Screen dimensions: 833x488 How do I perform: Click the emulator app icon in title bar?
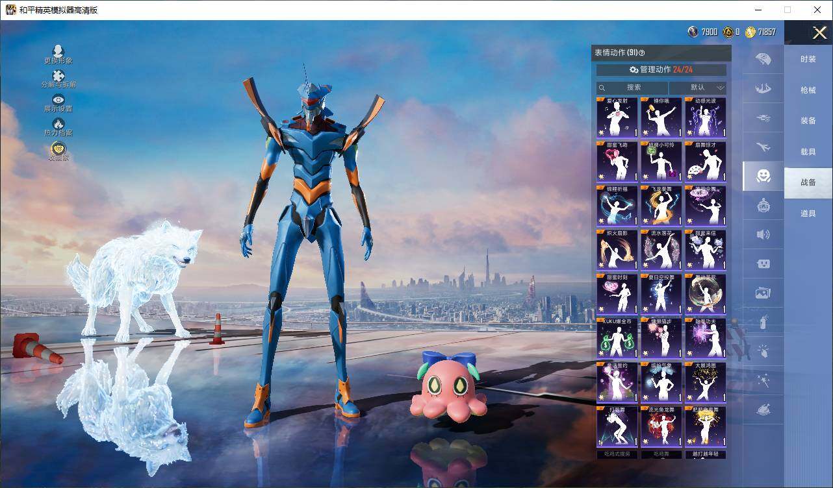(11, 10)
